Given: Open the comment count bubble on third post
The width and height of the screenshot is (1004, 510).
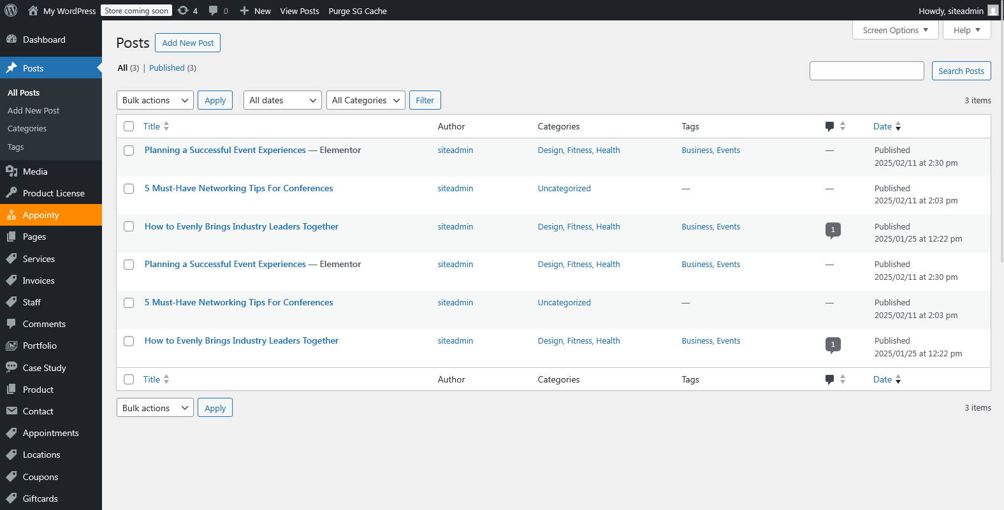Looking at the screenshot, I should (x=833, y=229).
